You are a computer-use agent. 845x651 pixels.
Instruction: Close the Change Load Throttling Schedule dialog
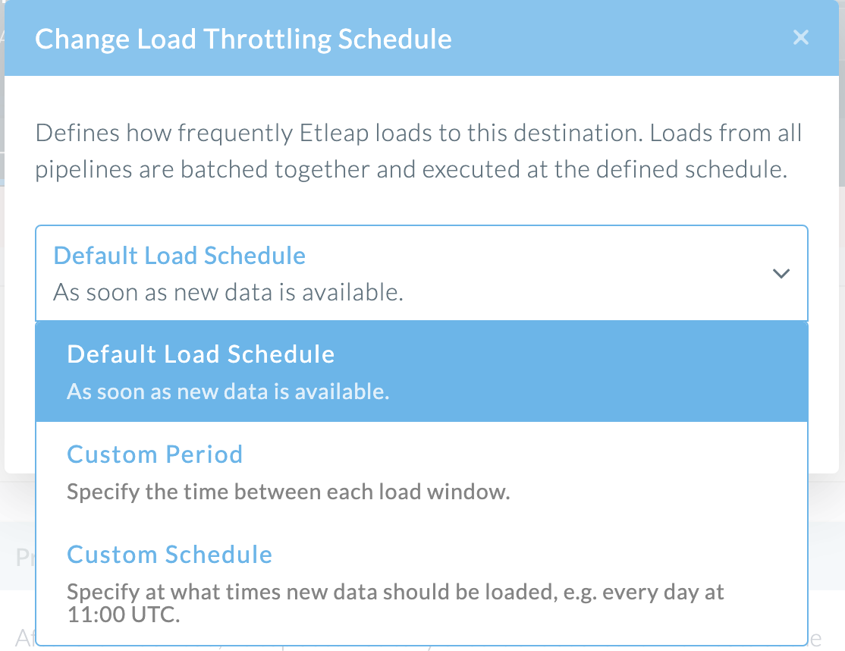click(x=801, y=37)
